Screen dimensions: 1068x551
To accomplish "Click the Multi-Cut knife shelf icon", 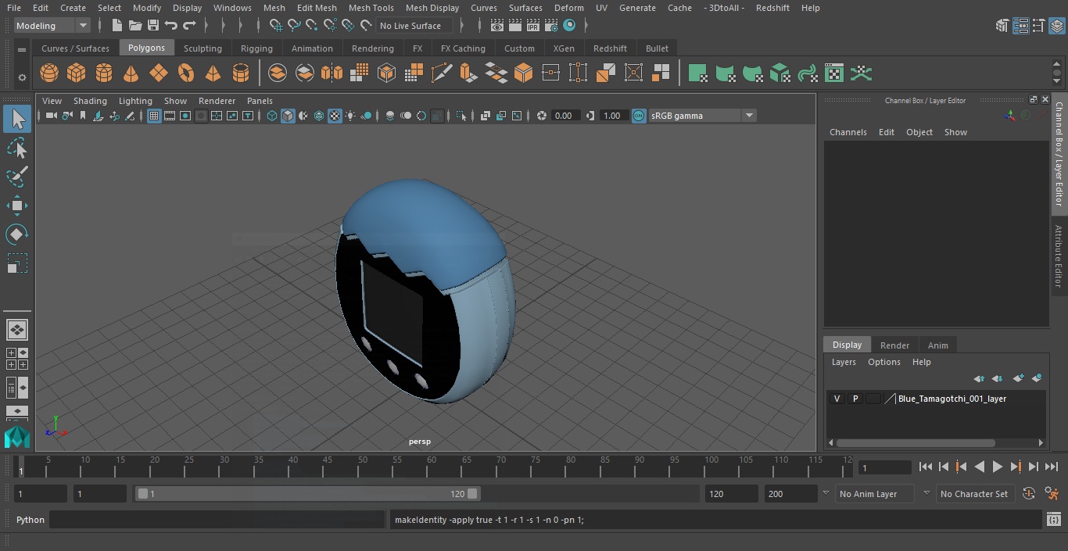I will point(441,73).
